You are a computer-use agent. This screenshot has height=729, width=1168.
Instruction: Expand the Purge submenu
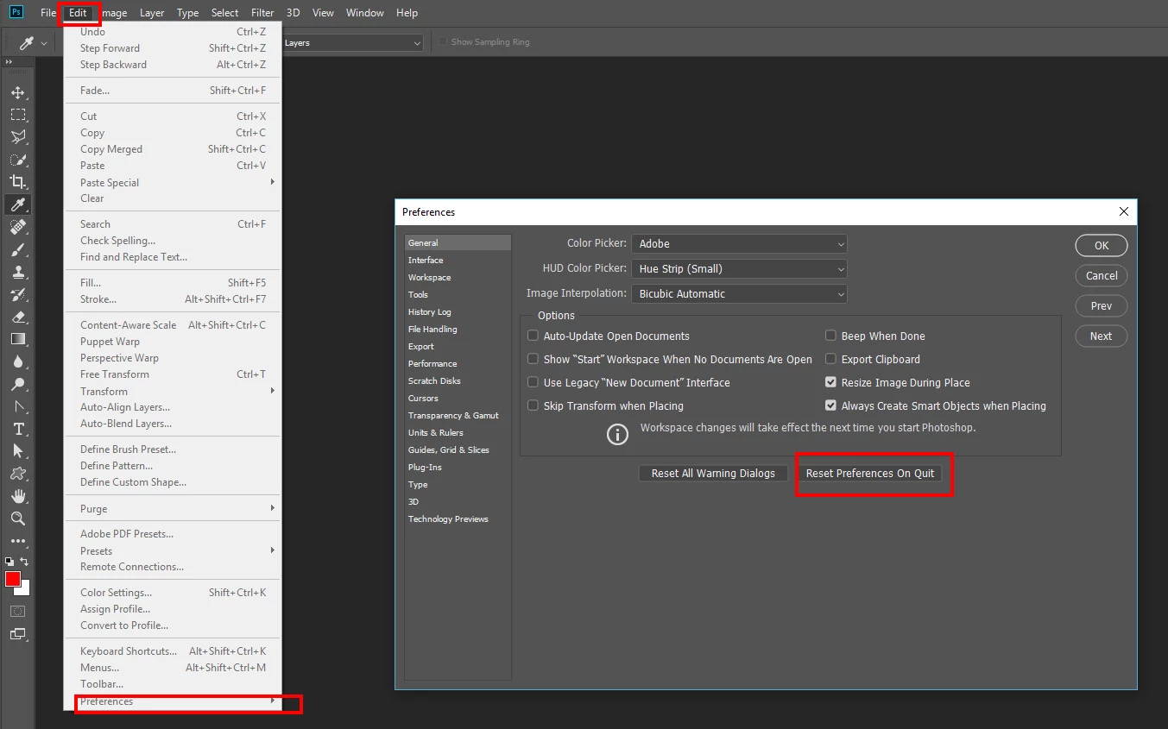tap(174, 509)
